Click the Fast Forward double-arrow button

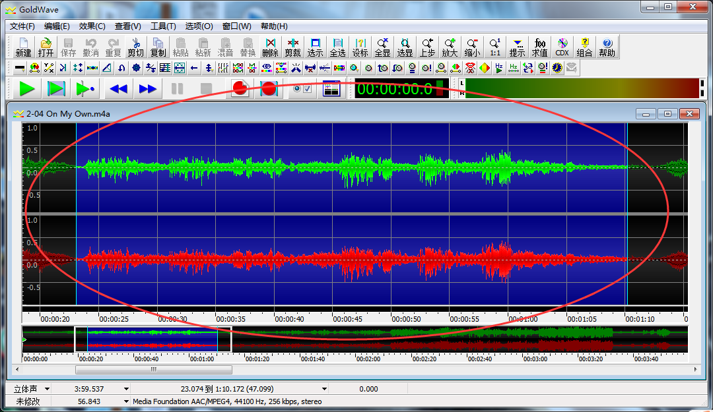click(148, 88)
